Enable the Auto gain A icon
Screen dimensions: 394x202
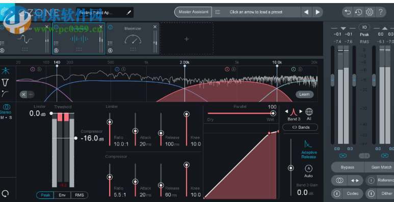[308, 168]
